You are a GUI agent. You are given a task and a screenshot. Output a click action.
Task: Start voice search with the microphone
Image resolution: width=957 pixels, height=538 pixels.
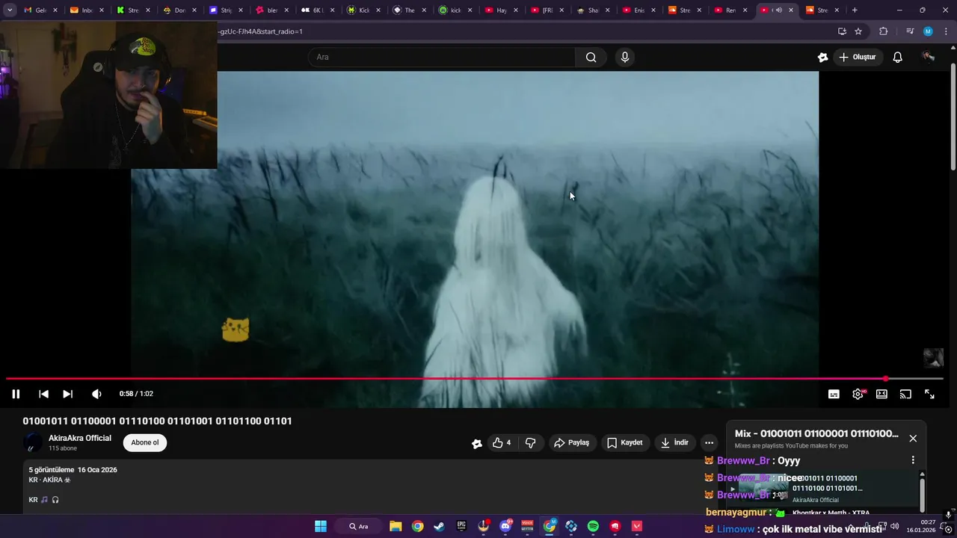(625, 57)
